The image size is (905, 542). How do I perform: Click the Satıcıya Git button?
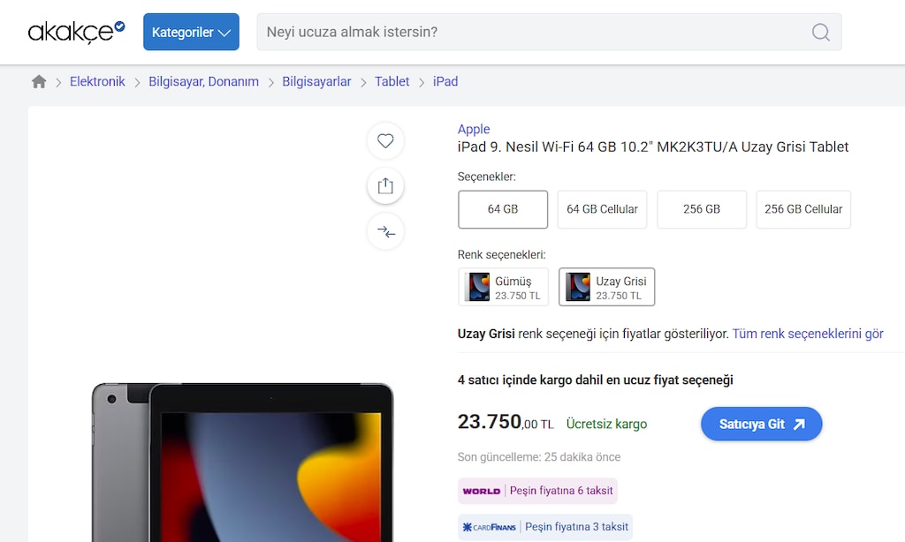click(761, 425)
